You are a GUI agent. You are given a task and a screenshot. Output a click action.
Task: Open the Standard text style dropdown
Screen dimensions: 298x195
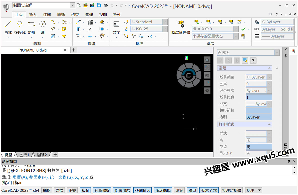(x=165, y=22)
